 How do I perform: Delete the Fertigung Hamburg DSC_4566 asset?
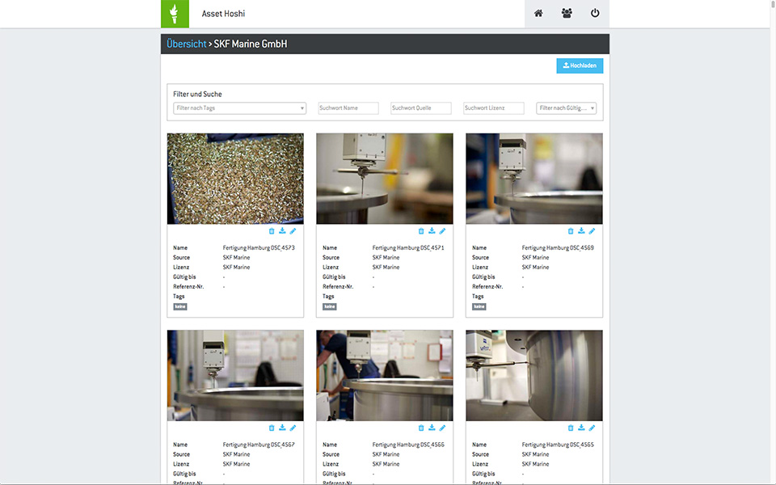tap(421, 428)
